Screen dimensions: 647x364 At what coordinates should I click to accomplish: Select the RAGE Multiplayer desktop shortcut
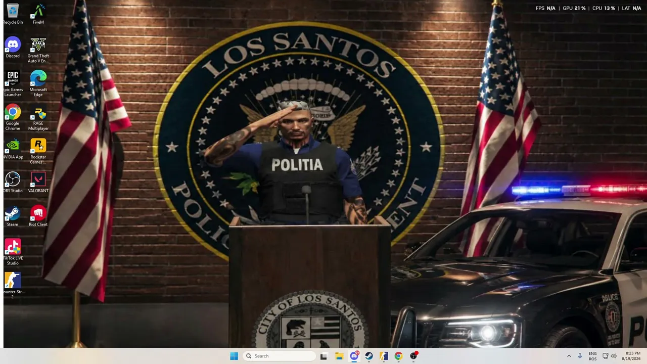point(38,117)
